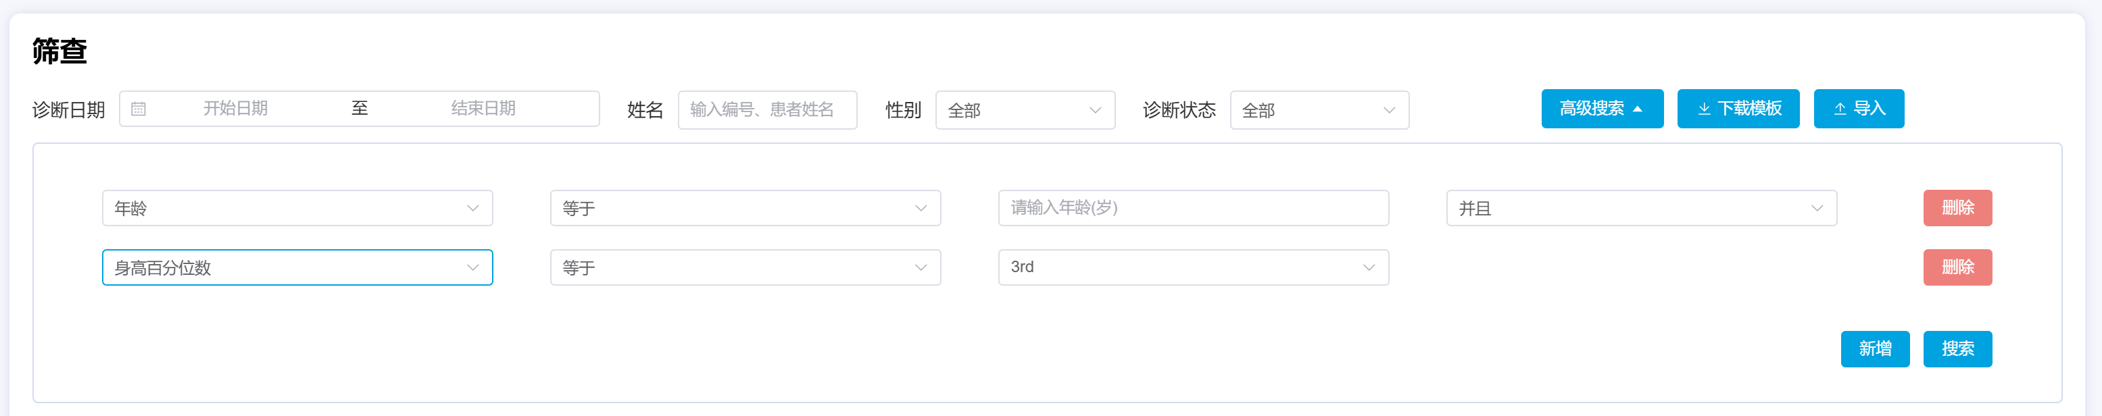
Task: Open the 年龄 field dropdown
Action: point(297,208)
